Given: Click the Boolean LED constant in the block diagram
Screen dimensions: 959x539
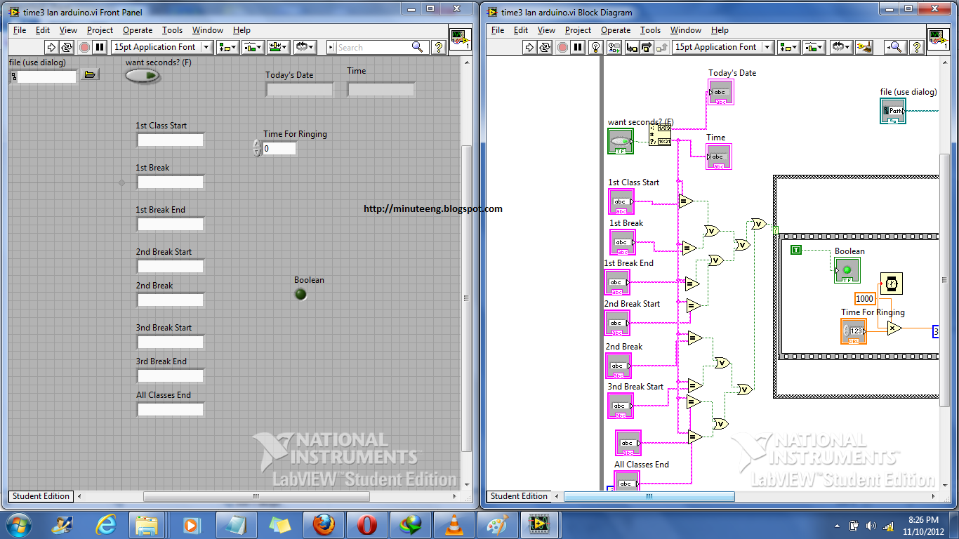Looking at the screenshot, I should point(847,270).
